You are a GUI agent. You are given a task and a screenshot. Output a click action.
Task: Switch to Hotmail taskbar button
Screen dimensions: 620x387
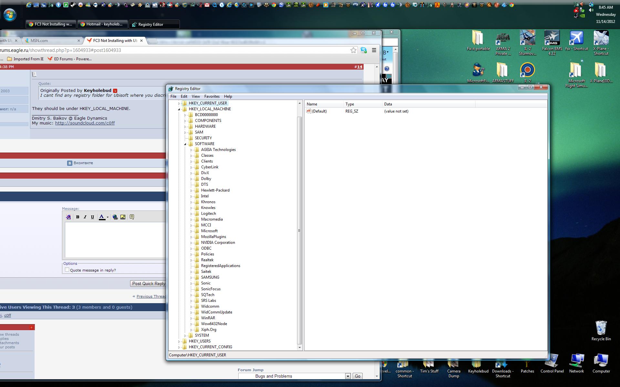[x=103, y=24]
